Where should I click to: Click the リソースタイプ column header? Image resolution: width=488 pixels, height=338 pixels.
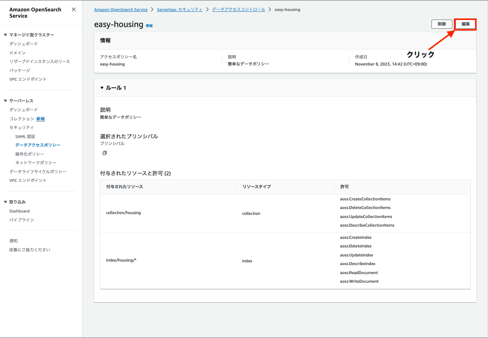(257, 187)
